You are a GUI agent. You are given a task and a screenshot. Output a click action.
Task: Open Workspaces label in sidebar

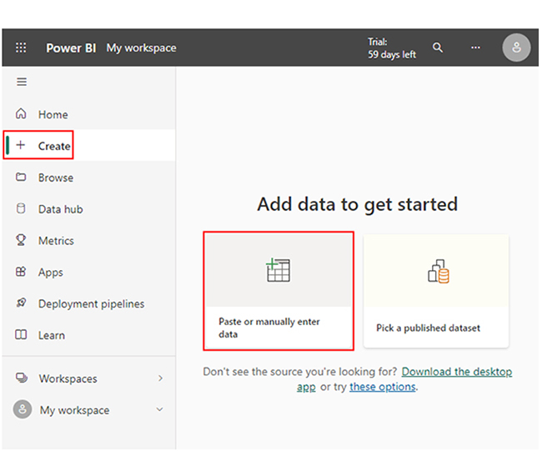pos(68,378)
